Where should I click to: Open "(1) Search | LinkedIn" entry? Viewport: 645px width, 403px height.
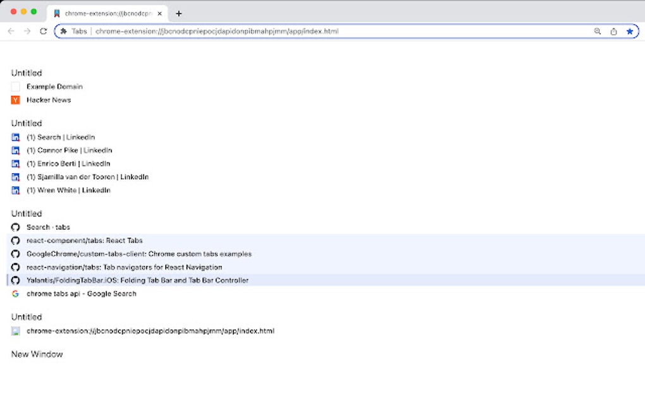pos(61,137)
